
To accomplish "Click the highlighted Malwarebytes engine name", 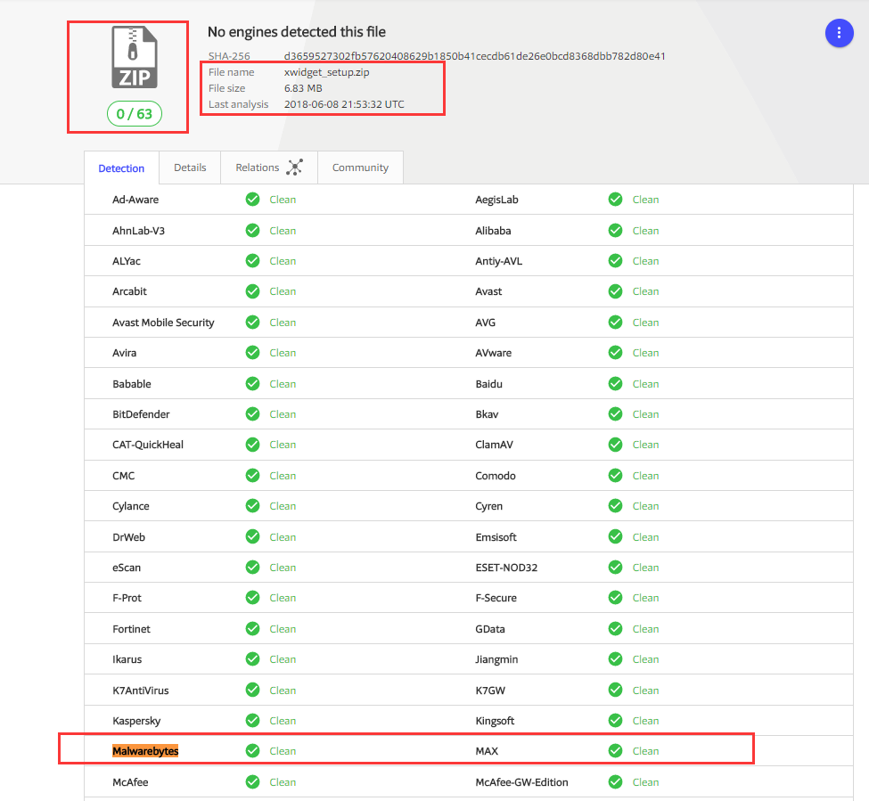I will click(145, 751).
